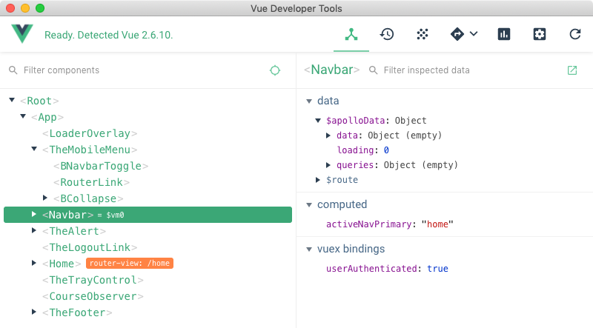Expand the data: Object (empty) arrow
The width and height of the screenshot is (593, 328).
point(328,135)
